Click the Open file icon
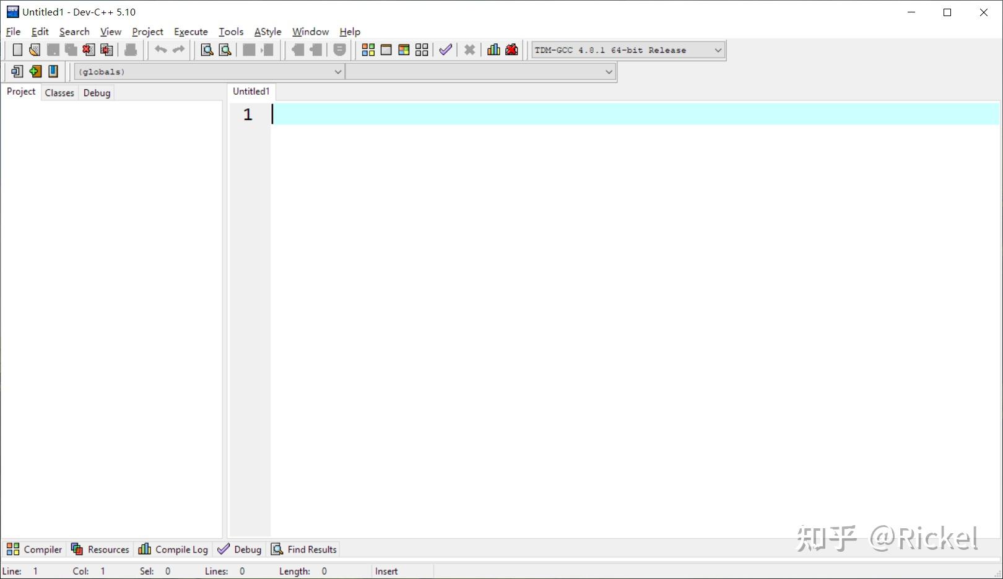The width and height of the screenshot is (1003, 579). tap(35, 50)
